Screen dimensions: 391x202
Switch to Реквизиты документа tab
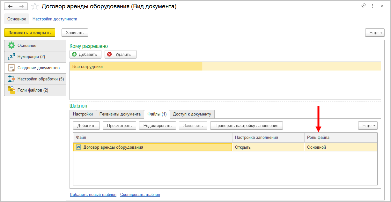pos(120,114)
